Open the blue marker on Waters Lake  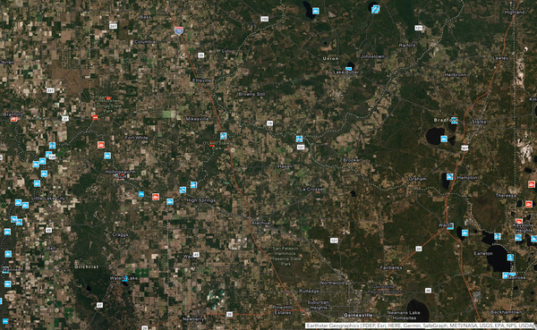(x=124, y=278)
